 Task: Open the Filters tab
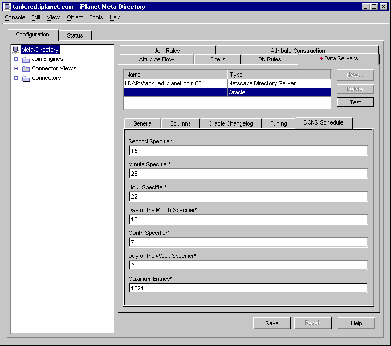tap(217, 59)
